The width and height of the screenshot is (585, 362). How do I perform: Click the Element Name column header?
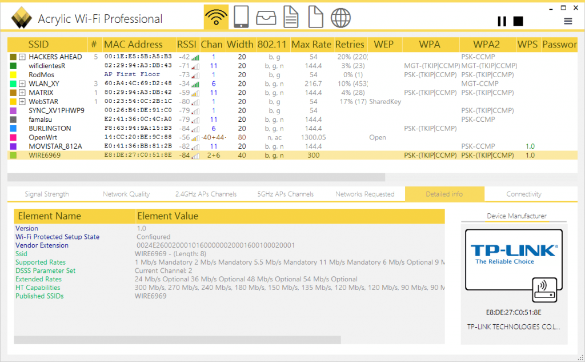point(75,216)
